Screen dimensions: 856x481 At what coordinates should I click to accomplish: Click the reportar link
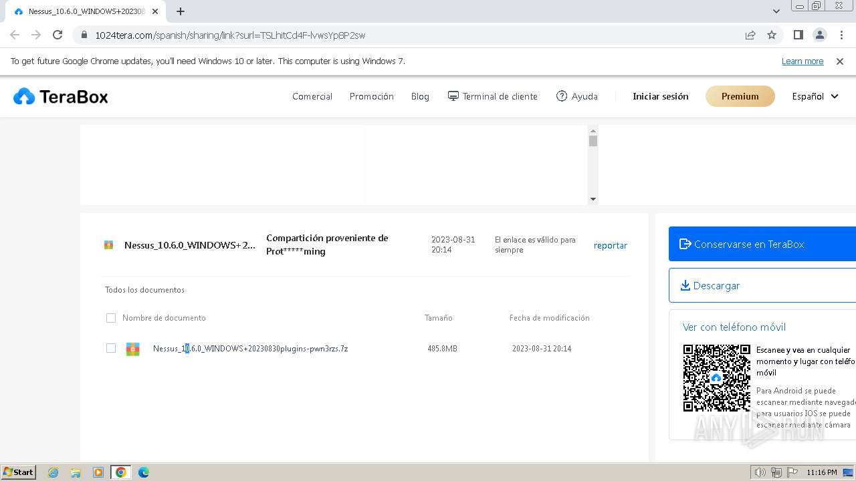pyautogui.click(x=611, y=245)
